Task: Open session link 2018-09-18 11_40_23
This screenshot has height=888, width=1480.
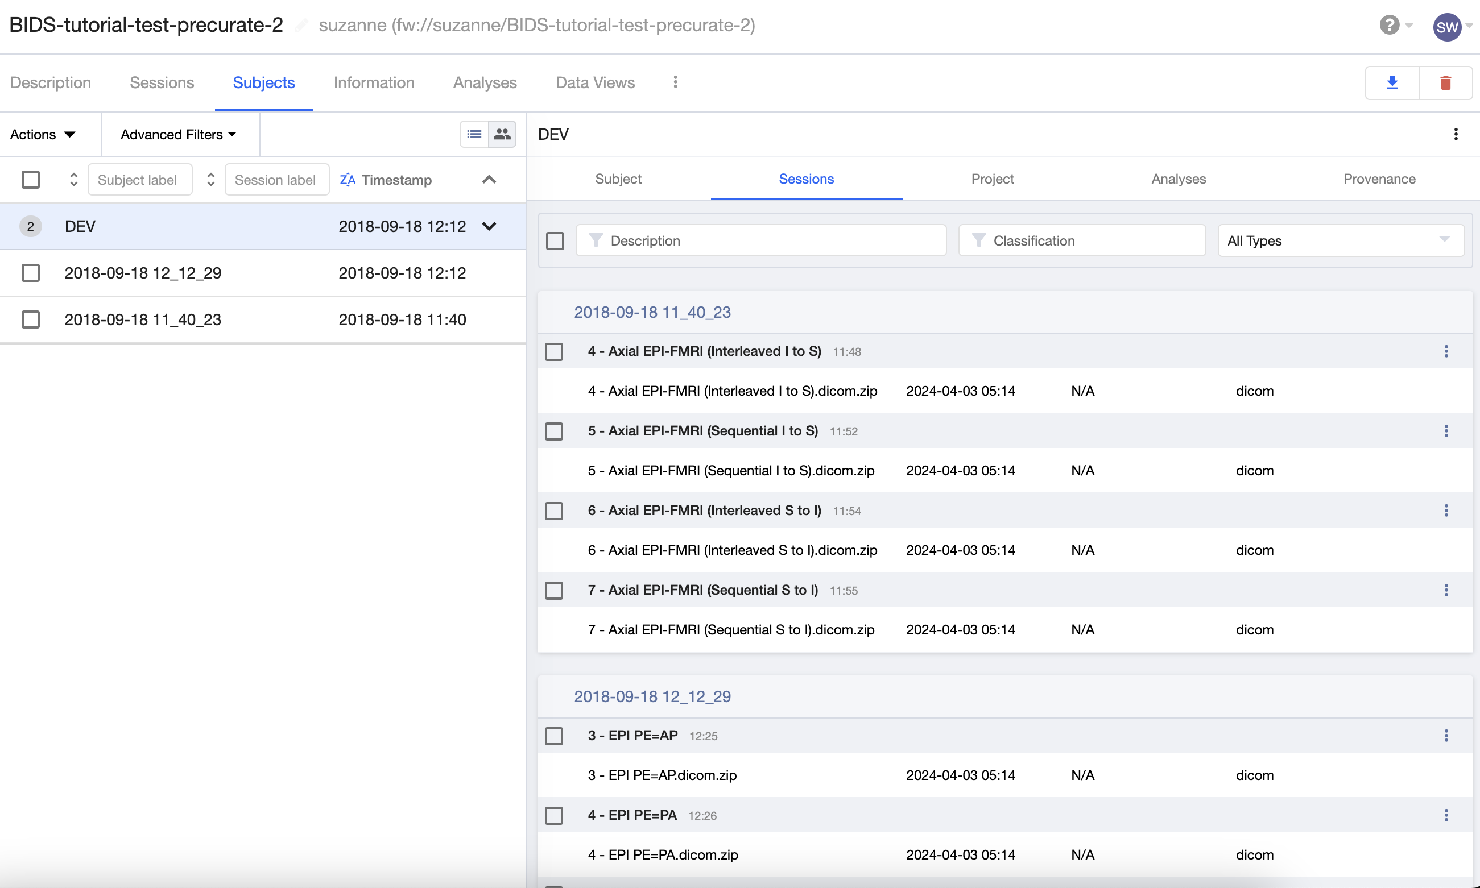Action: [652, 312]
